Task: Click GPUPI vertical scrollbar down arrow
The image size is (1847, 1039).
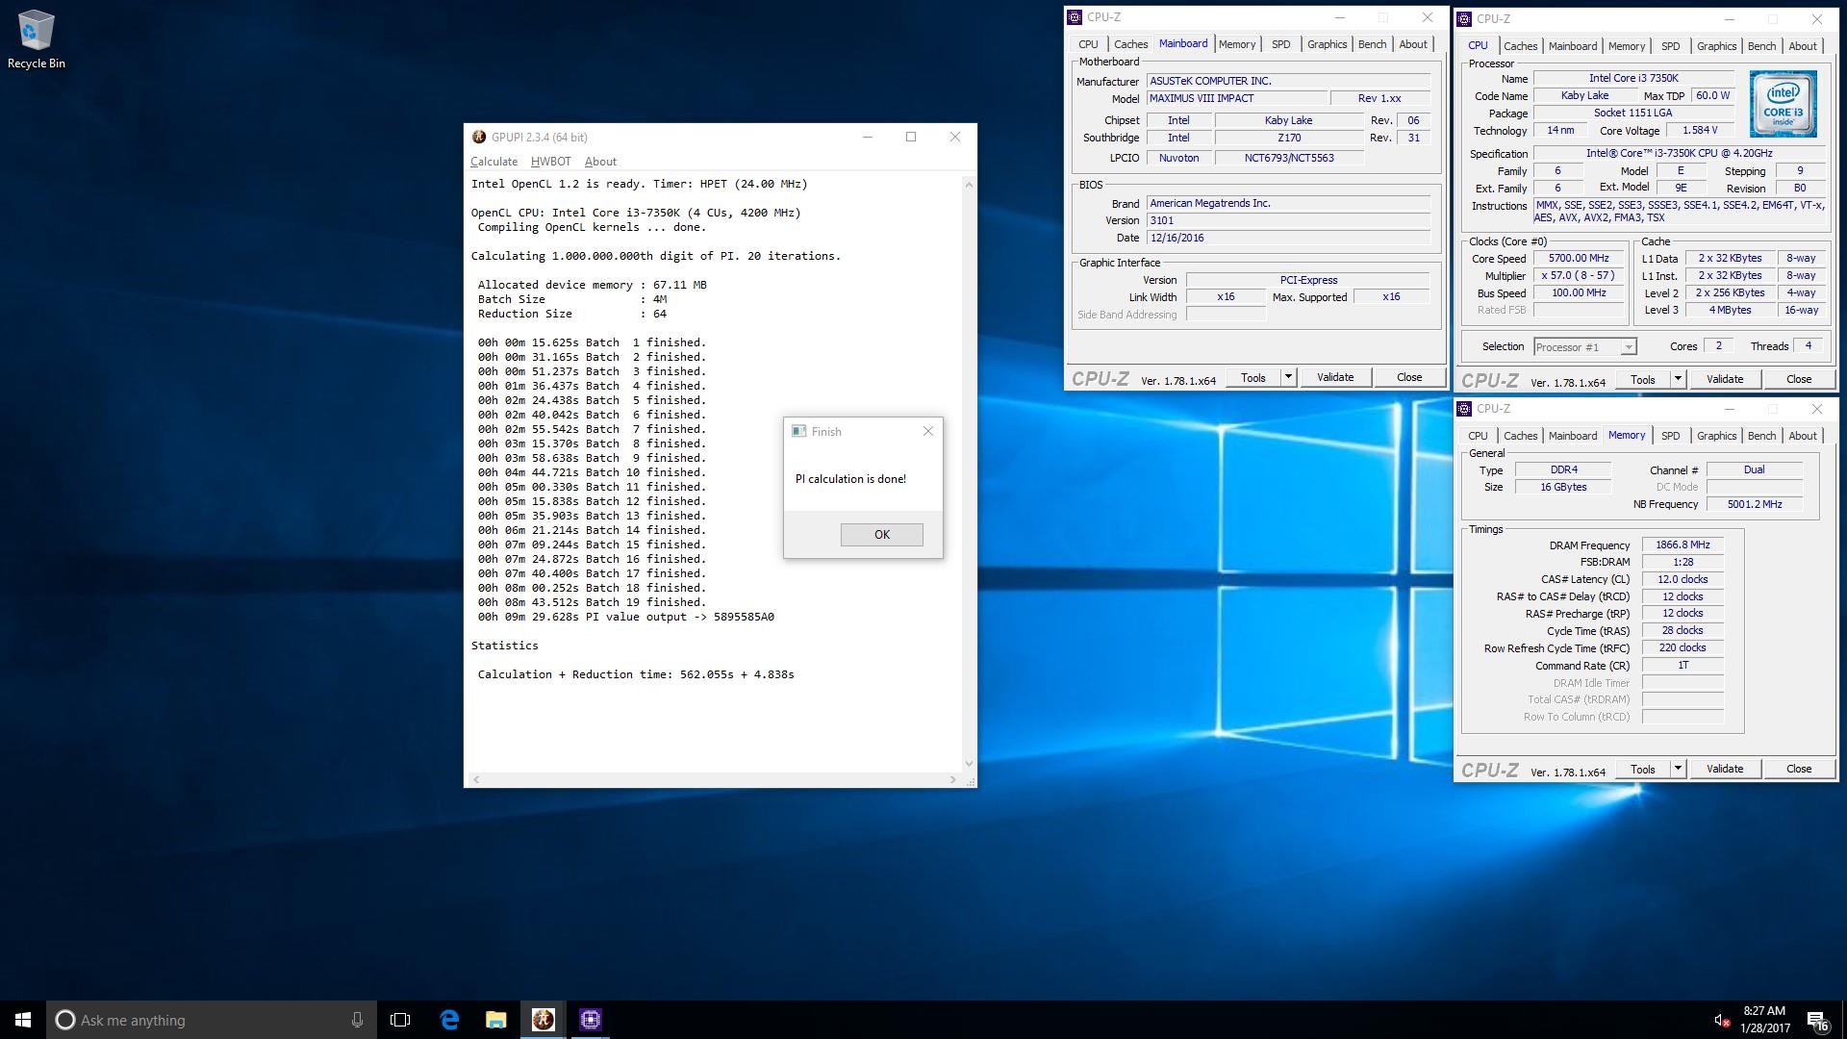Action: pos(969,763)
